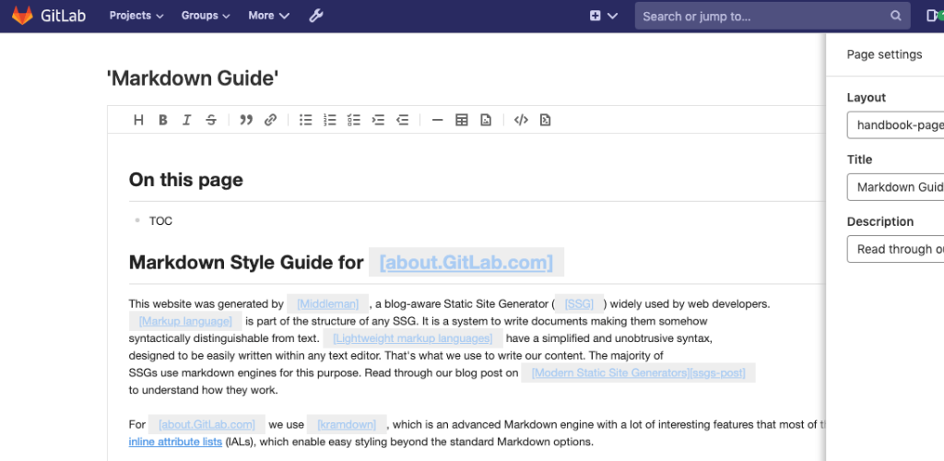Viewport: 944px width, 461px height.
Task: Click the 'Page settings' panel heading
Action: [884, 54]
